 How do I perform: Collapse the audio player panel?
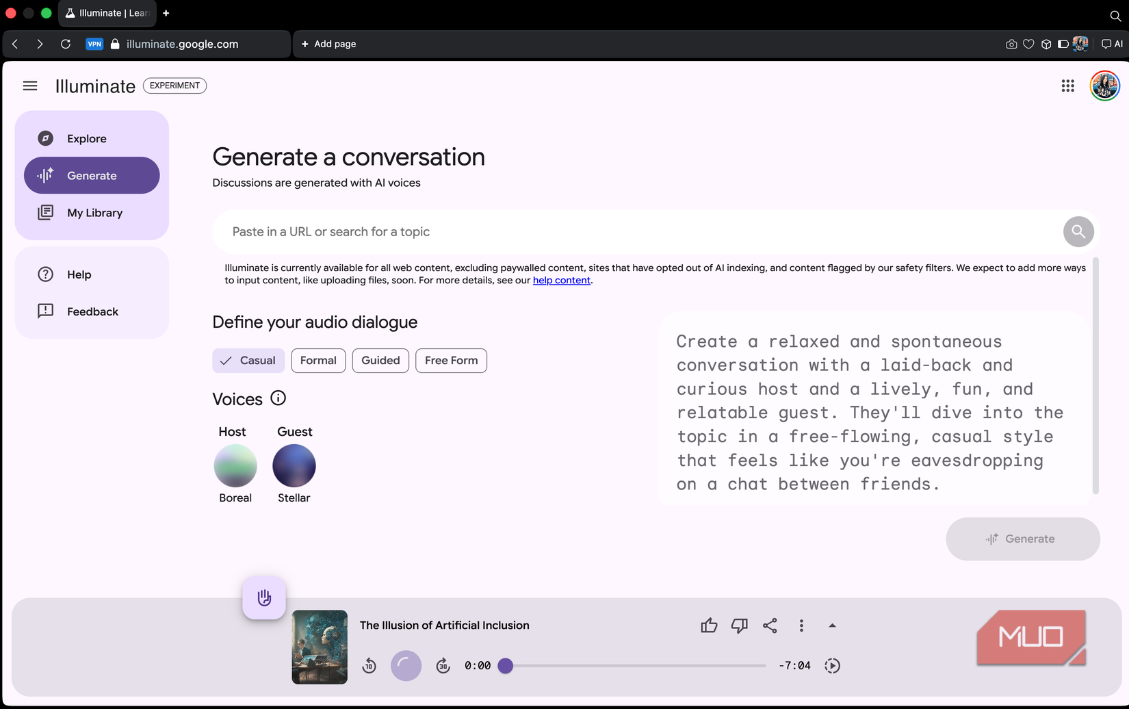832,625
